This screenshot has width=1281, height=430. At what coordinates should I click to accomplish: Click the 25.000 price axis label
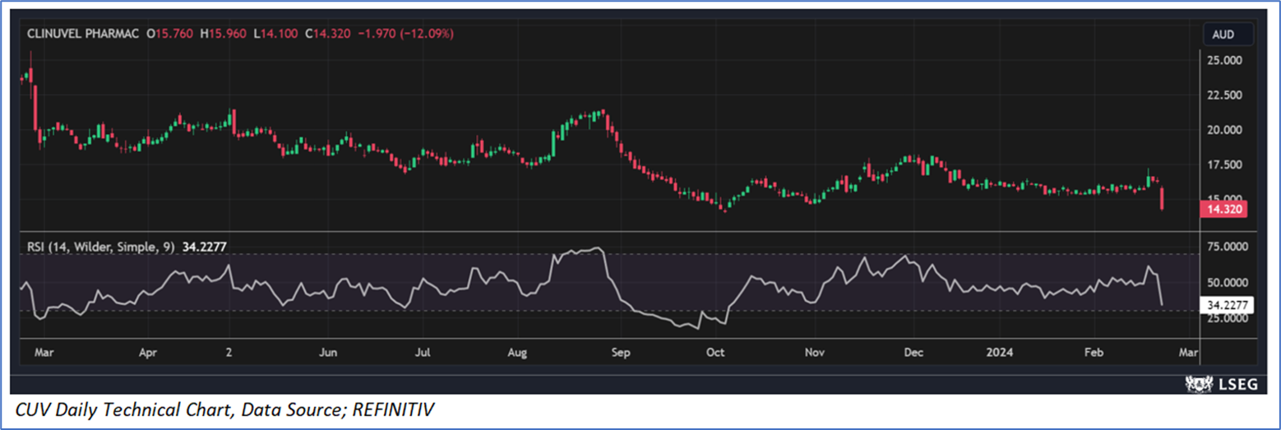click(1225, 60)
